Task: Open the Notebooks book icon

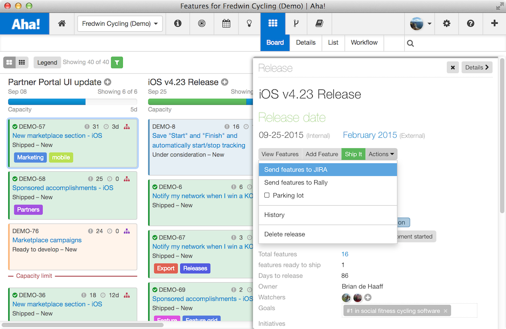Action: click(319, 23)
